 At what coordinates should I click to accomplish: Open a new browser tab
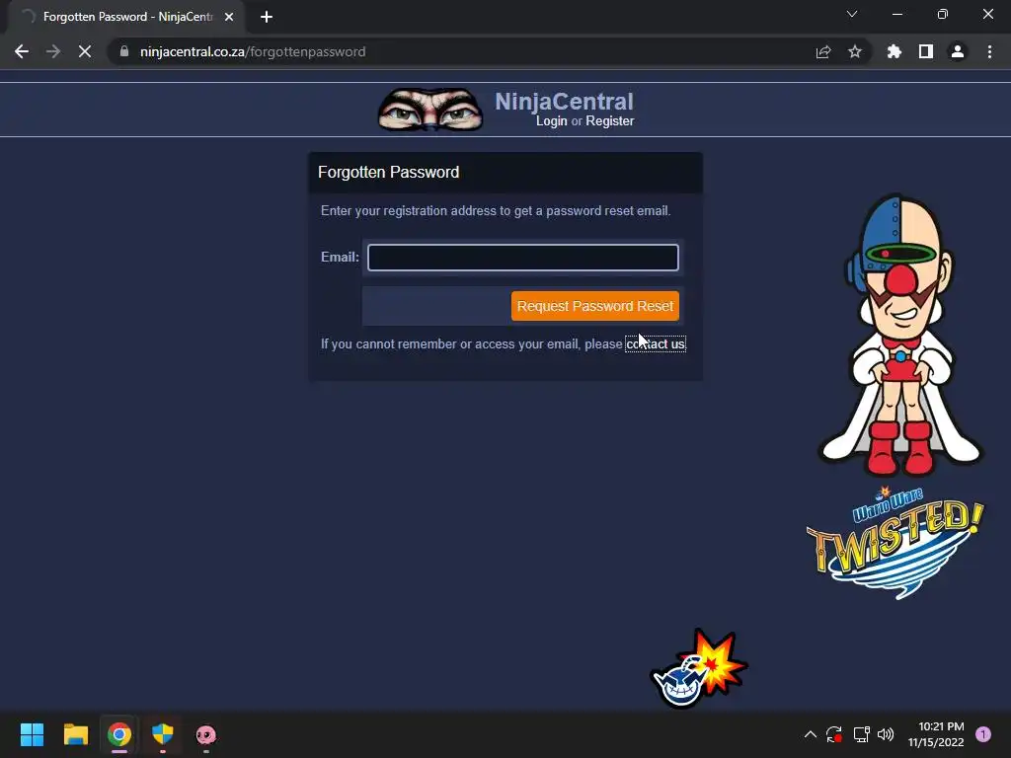tap(267, 17)
